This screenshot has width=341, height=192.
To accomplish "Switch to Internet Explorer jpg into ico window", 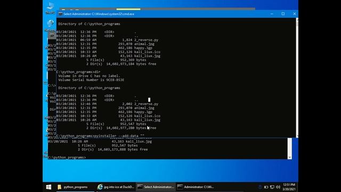I will pos(116,187).
